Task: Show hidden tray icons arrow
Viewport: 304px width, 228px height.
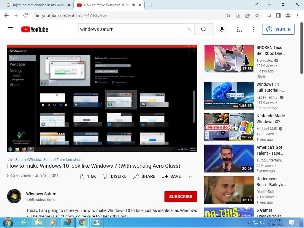Action: (249, 223)
